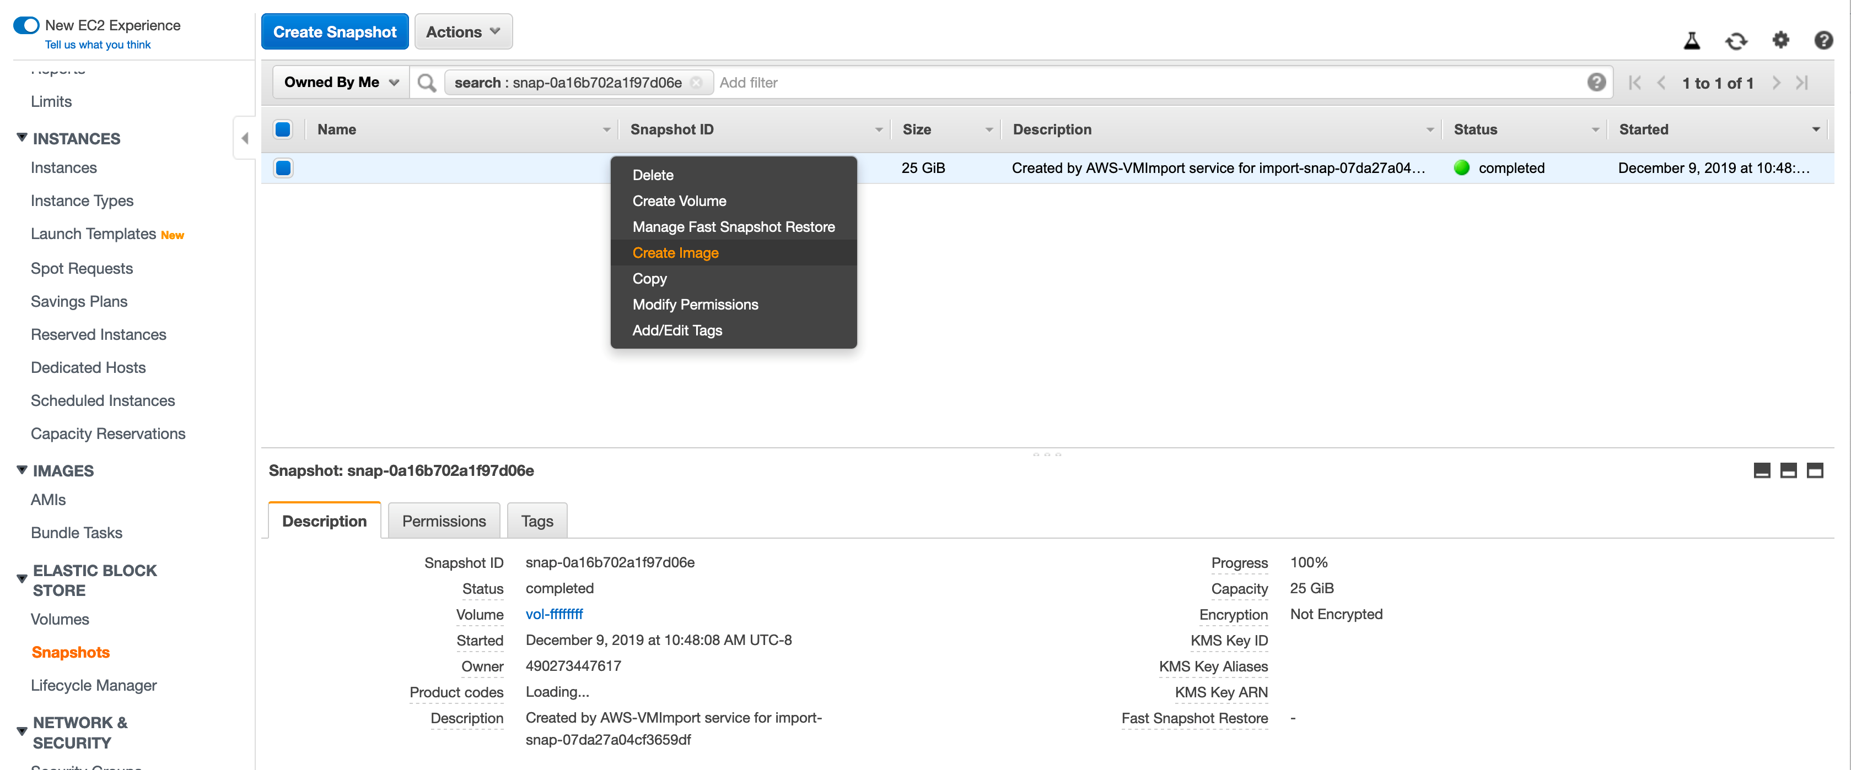This screenshot has height=770, width=1851.
Task: Set the details pane to half height
Action: point(1788,470)
